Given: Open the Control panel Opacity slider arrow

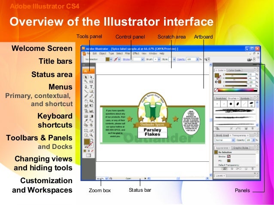Looking at the screenshot, I should 198,59.
